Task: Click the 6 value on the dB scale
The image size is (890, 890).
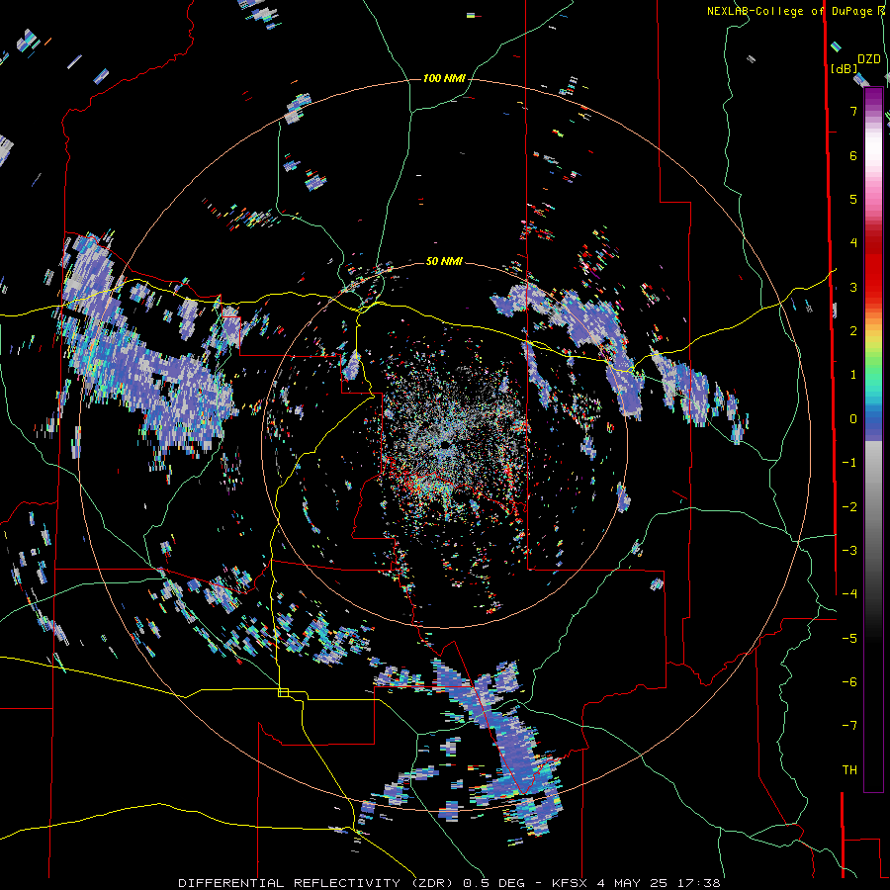Action: 853,155
